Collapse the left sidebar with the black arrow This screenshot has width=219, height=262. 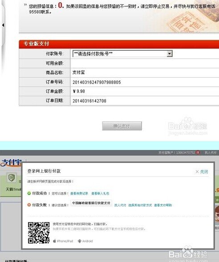click(x=3, y=25)
